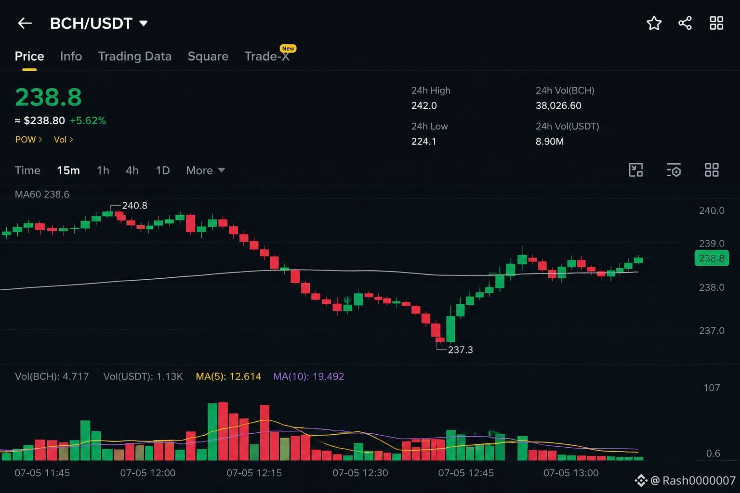Click the +5.62% change value

[x=88, y=121]
